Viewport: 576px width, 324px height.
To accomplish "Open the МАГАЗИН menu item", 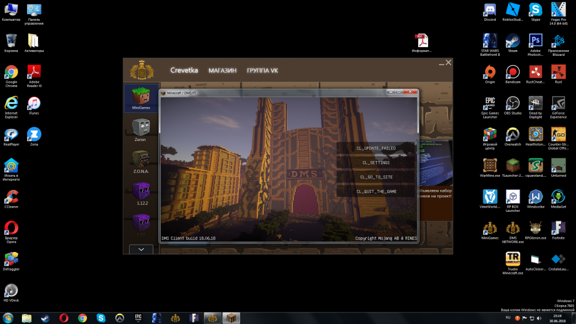I will pyautogui.click(x=222, y=70).
